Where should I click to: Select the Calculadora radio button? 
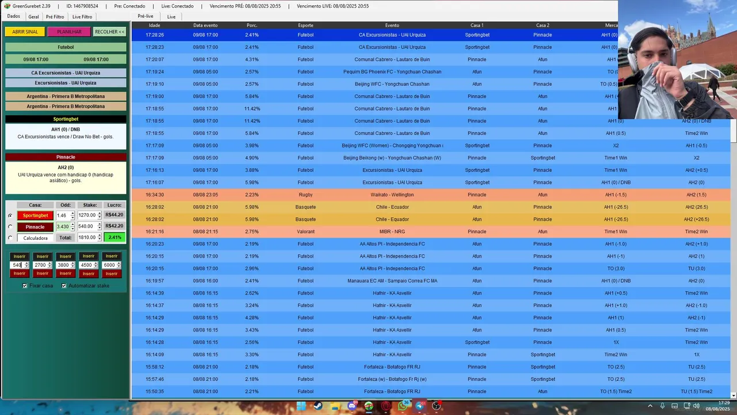(x=10, y=237)
